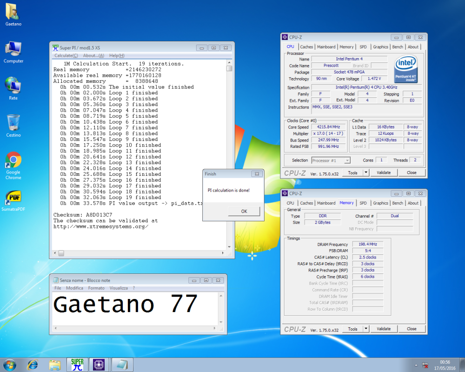
Task: Select the Memory tab in the top CPU-Z window
Action: 347,46
